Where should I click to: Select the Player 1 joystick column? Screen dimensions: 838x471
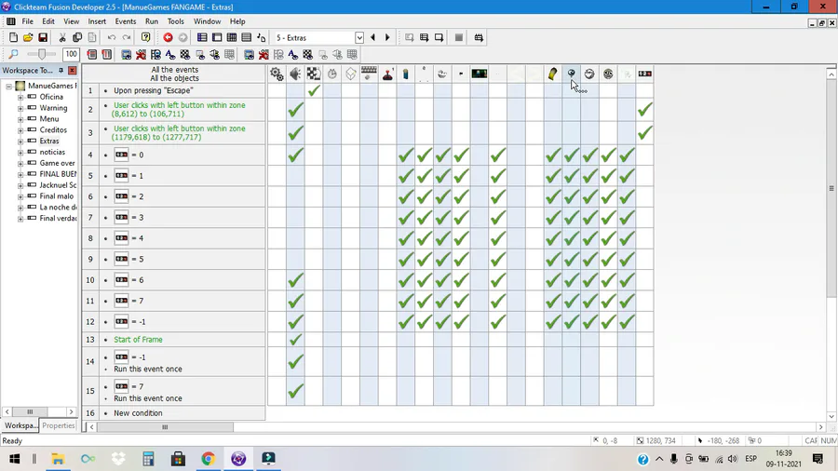point(387,74)
